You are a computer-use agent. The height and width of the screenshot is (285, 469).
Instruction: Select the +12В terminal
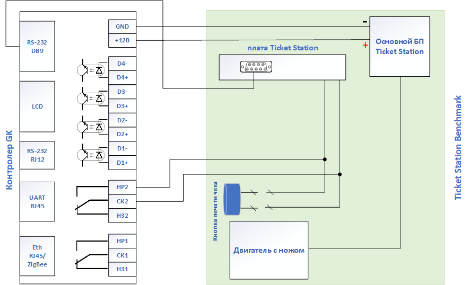pyautogui.click(x=122, y=40)
